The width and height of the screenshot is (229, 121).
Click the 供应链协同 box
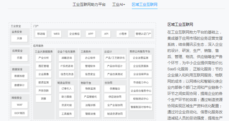(115, 97)
